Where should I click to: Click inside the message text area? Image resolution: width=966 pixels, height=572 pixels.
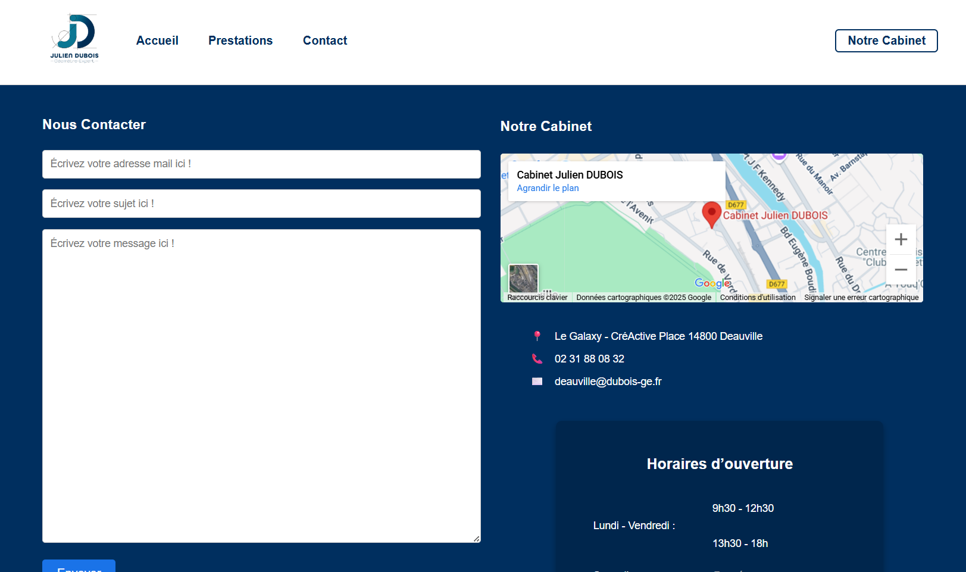coord(261,386)
